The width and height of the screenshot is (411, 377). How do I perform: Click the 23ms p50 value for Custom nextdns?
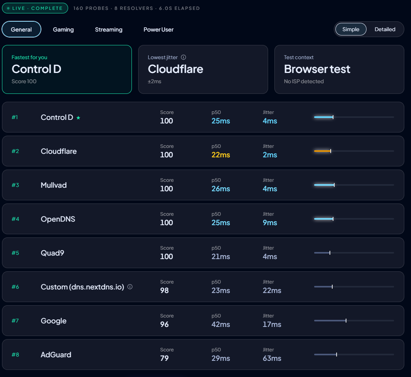(221, 291)
